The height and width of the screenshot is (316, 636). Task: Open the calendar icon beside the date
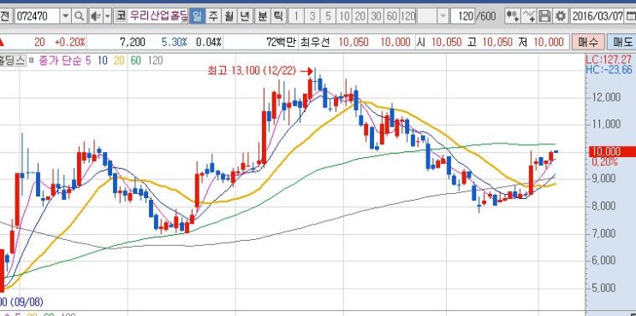click(x=630, y=16)
